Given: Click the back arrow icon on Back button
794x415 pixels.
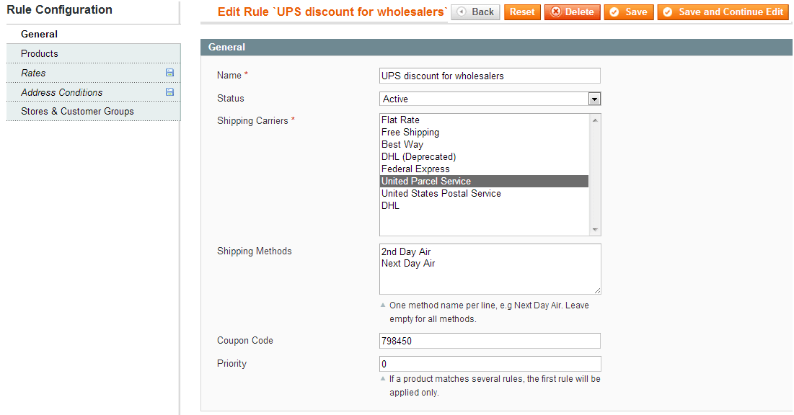Looking at the screenshot, I should [x=462, y=12].
